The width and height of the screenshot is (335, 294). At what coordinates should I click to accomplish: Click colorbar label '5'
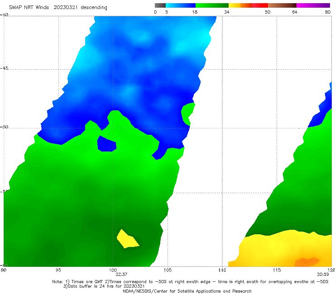click(167, 12)
